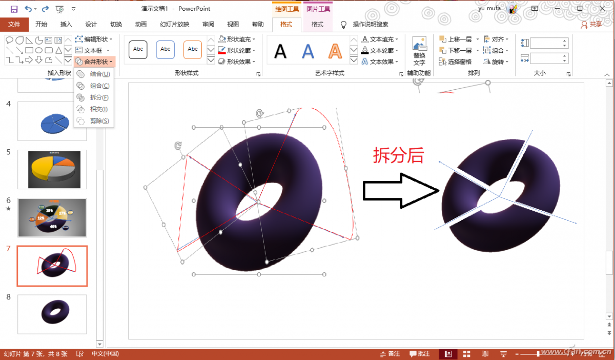Click the Save icon in quick access toolbar
Viewport: 615px width, 360px height.
click(x=14, y=9)
